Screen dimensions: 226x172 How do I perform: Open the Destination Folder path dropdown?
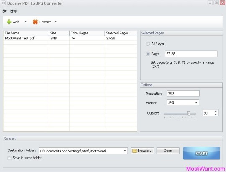click(125, 151)
